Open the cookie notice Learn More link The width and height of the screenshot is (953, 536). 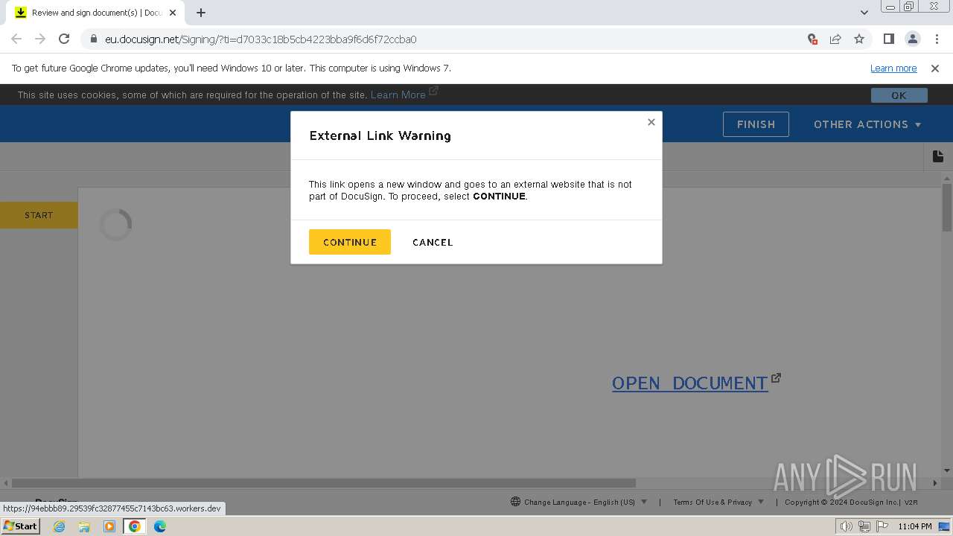398,95
